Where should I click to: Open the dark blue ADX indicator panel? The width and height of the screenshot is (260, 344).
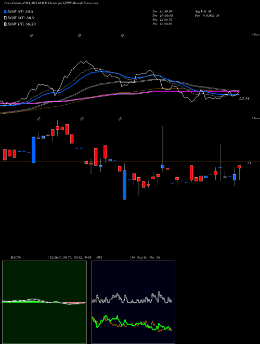[133, 302]
